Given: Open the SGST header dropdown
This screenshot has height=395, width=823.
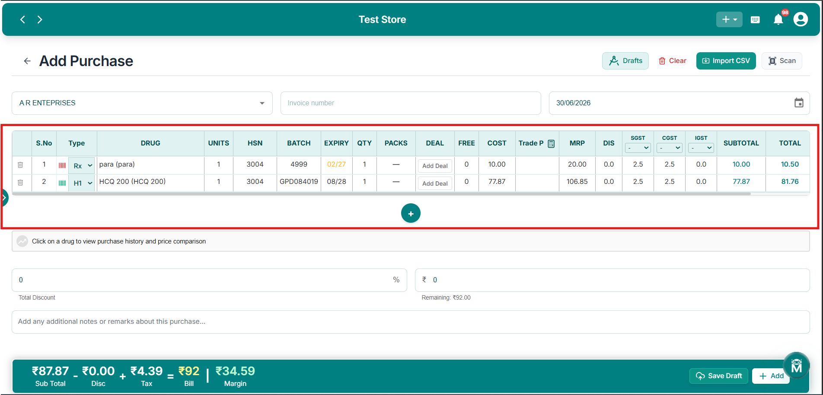Looking at the screenshot, I should click(638, 148).
